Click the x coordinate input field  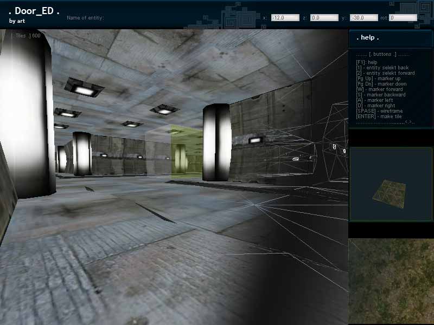tap(285, 18)
